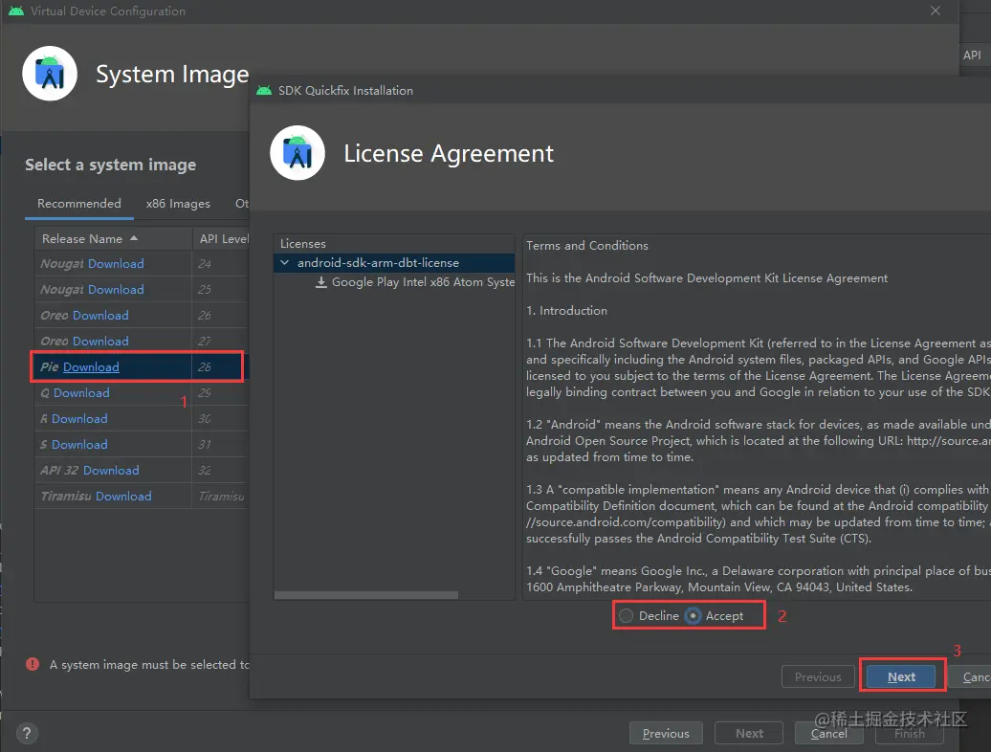Screen dimensions: 991x752
Task: Download the S system image
Action: coord(79,445)
